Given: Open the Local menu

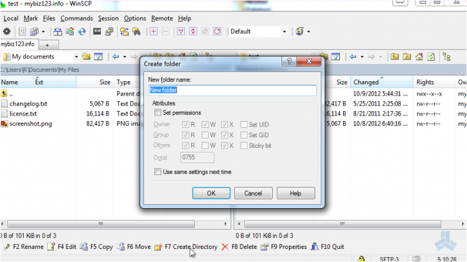Looking at the screenshot, I should (x=11, y=19).
